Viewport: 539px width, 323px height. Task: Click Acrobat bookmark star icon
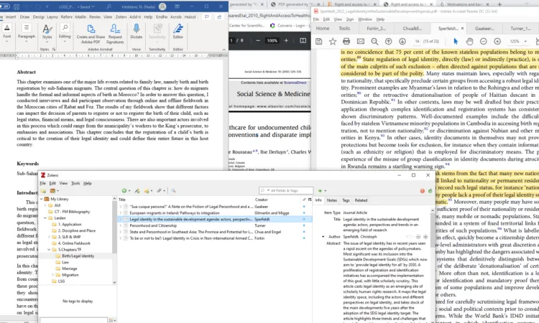(x=333, y=41)
